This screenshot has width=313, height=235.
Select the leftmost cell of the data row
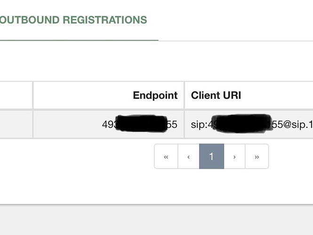point(15,125)
